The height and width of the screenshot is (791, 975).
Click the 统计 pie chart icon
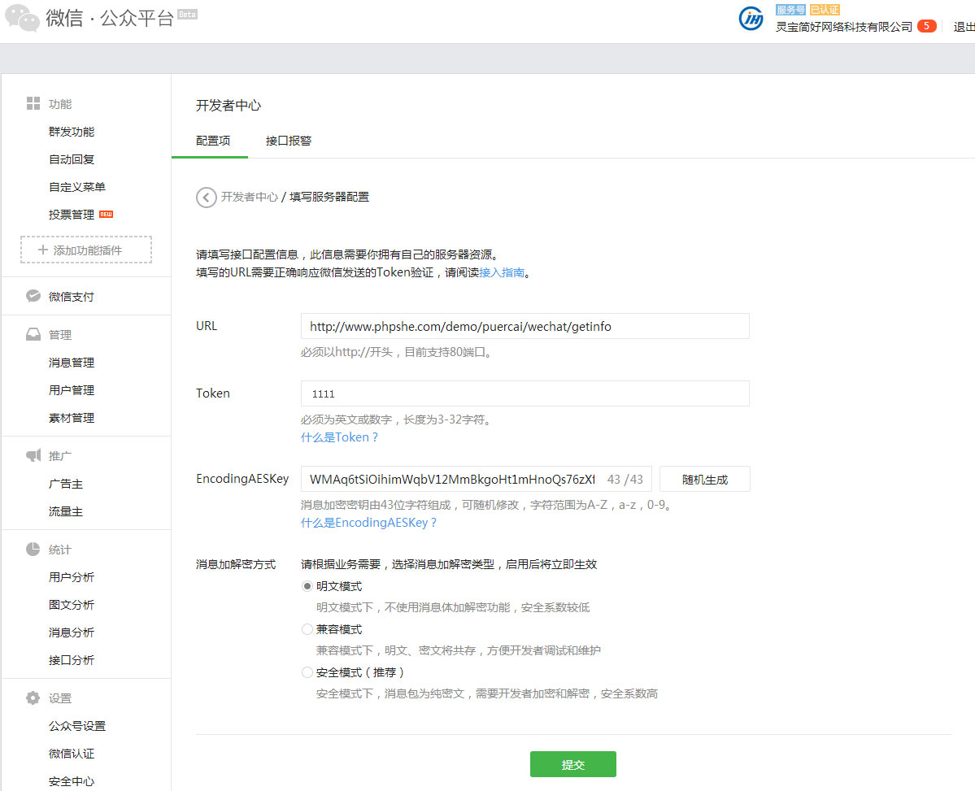33,549
